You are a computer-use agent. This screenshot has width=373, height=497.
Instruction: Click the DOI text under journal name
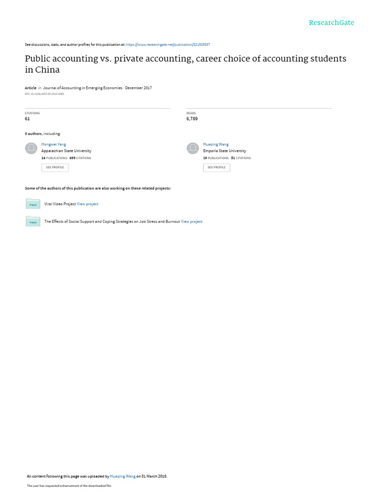click(44, 94)
